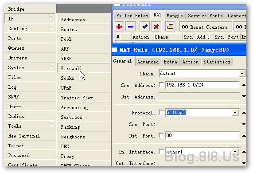Collapse the Dst. Port field arrow
The width and height of the screenshot is (253, 173).
pyautogui.click(x=244, y=136)
